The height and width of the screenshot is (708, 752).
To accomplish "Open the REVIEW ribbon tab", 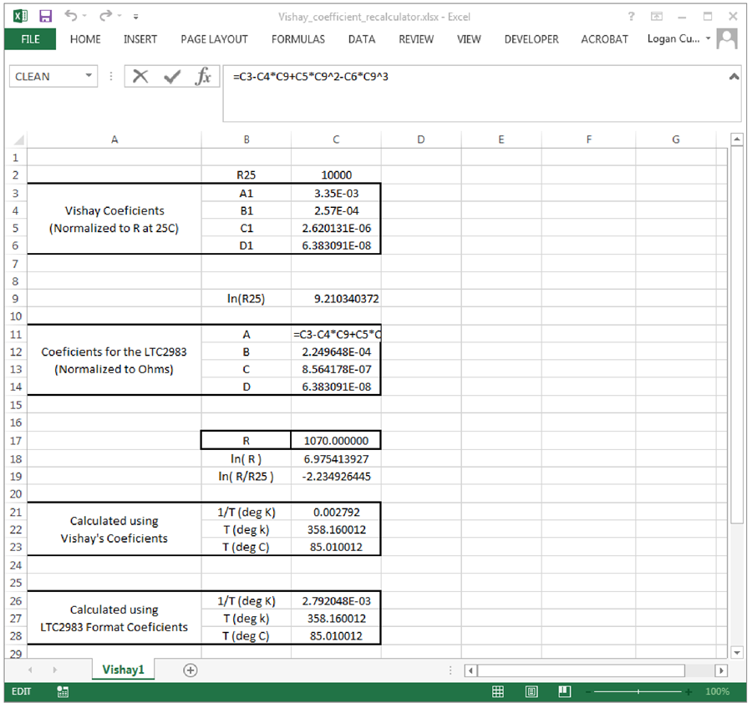I will (416, 39).
